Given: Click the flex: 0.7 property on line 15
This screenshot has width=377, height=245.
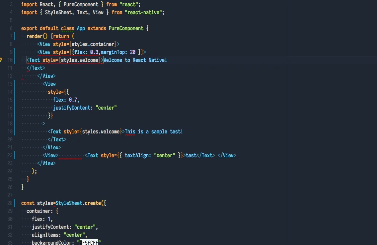Looking at the screenshot, I should coord(66,100).
